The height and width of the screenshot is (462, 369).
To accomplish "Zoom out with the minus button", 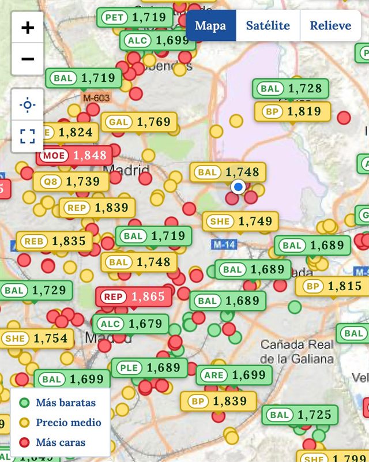I will pyautogui.click(x=28, y=59).
